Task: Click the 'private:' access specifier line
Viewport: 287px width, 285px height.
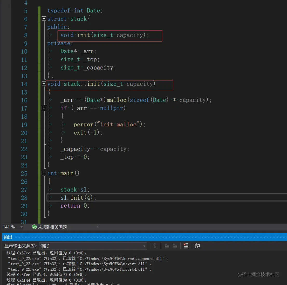Action: 60,43
